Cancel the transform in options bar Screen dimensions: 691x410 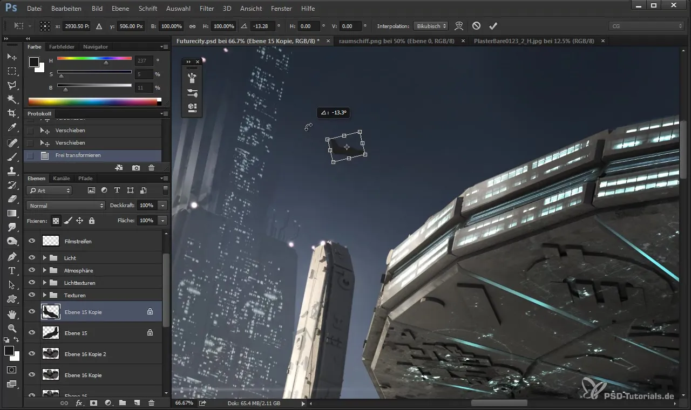476,26
